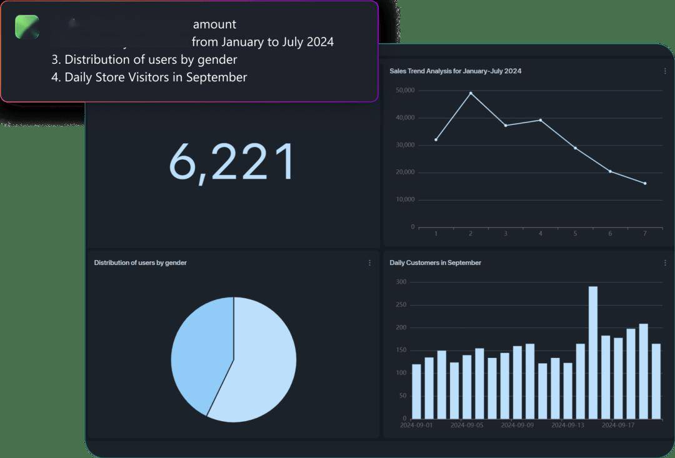Viewport: 675px width, 458px height.
Task: Click the 2024-09-05 x-axis label
Action: pyautogui.click(x=467, y=426)
